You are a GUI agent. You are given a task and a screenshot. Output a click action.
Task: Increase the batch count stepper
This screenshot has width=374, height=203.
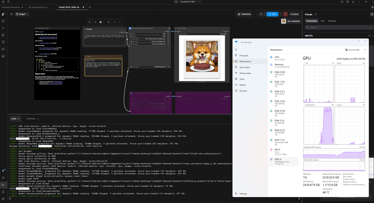point(265,13)
